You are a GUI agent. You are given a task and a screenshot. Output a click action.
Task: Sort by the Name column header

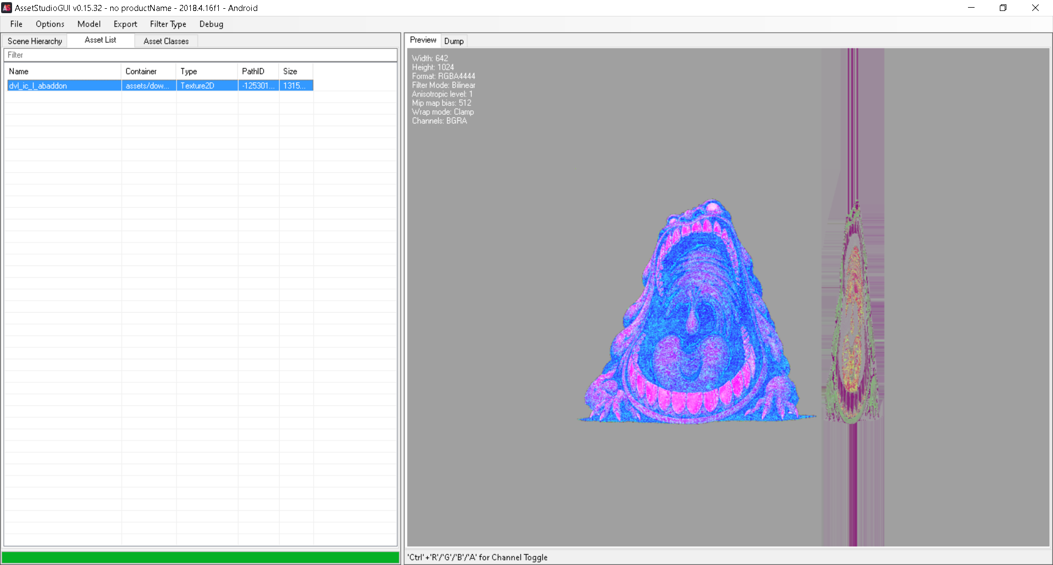click(63, 71)
